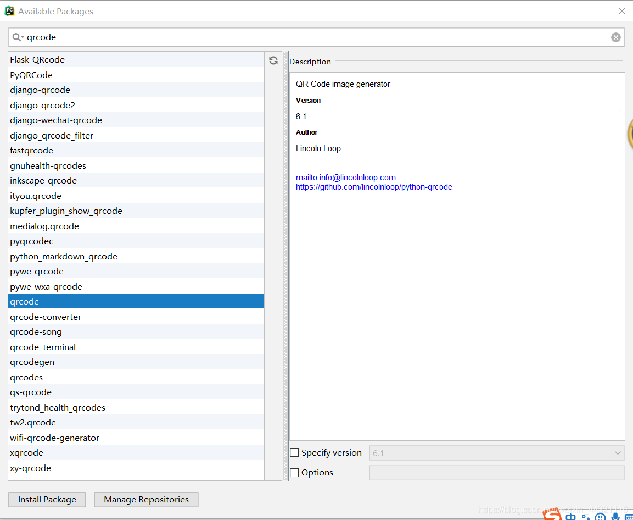Click the highlighted qrcode package row

coord(136,302)
